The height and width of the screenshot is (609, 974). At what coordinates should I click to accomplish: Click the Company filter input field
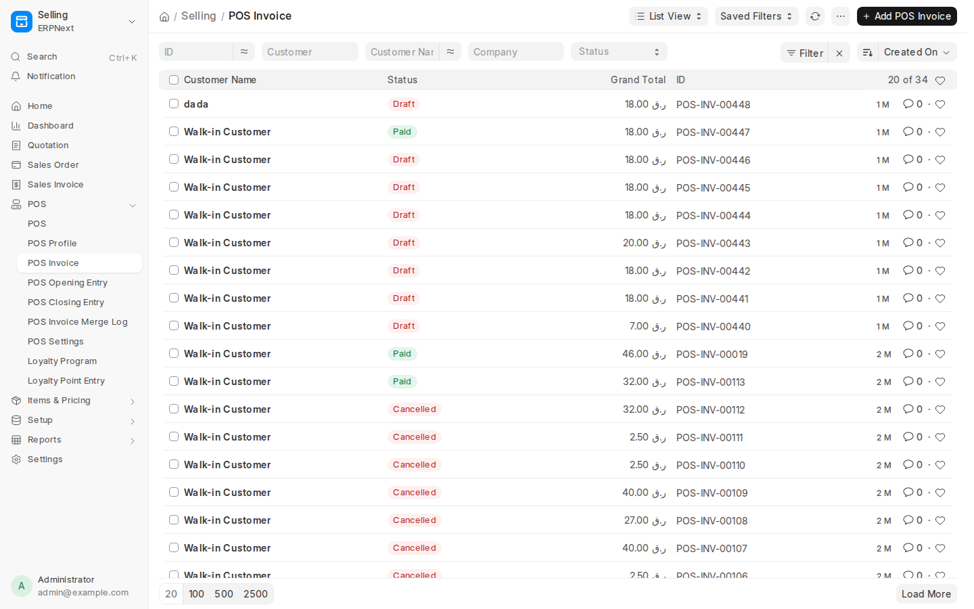[516, 51]
